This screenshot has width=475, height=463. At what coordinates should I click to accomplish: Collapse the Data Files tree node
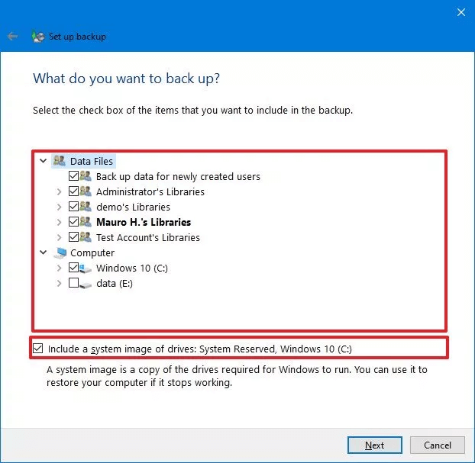pos(44,161)
